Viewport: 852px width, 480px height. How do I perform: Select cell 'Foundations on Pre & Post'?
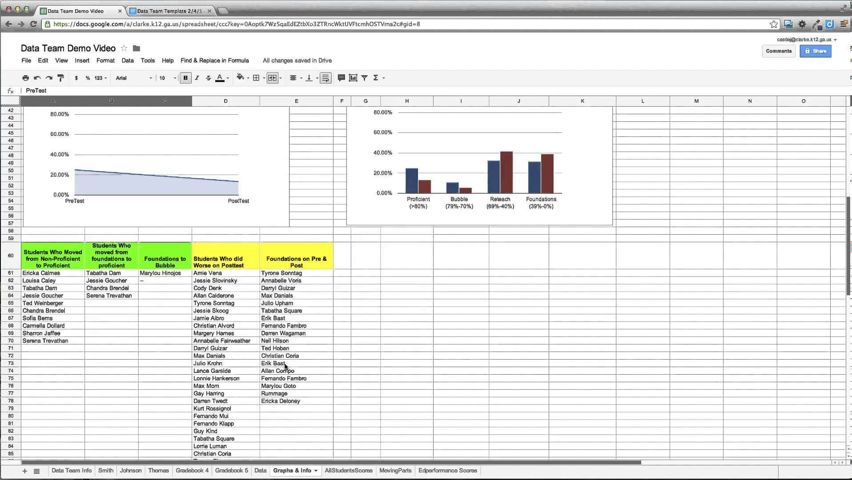point(297,256)
